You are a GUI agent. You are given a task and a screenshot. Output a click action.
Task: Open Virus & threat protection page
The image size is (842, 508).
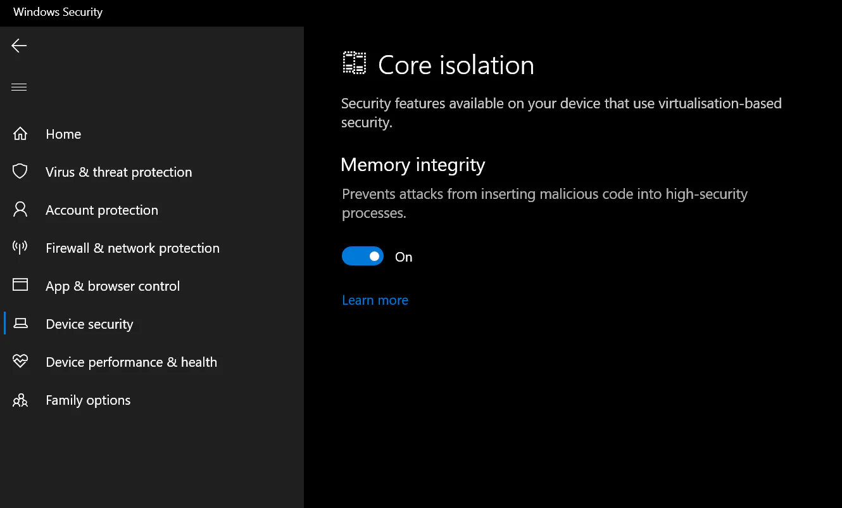[x=118, y=171]
